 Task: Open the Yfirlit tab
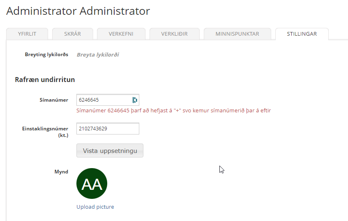(28, 34)
